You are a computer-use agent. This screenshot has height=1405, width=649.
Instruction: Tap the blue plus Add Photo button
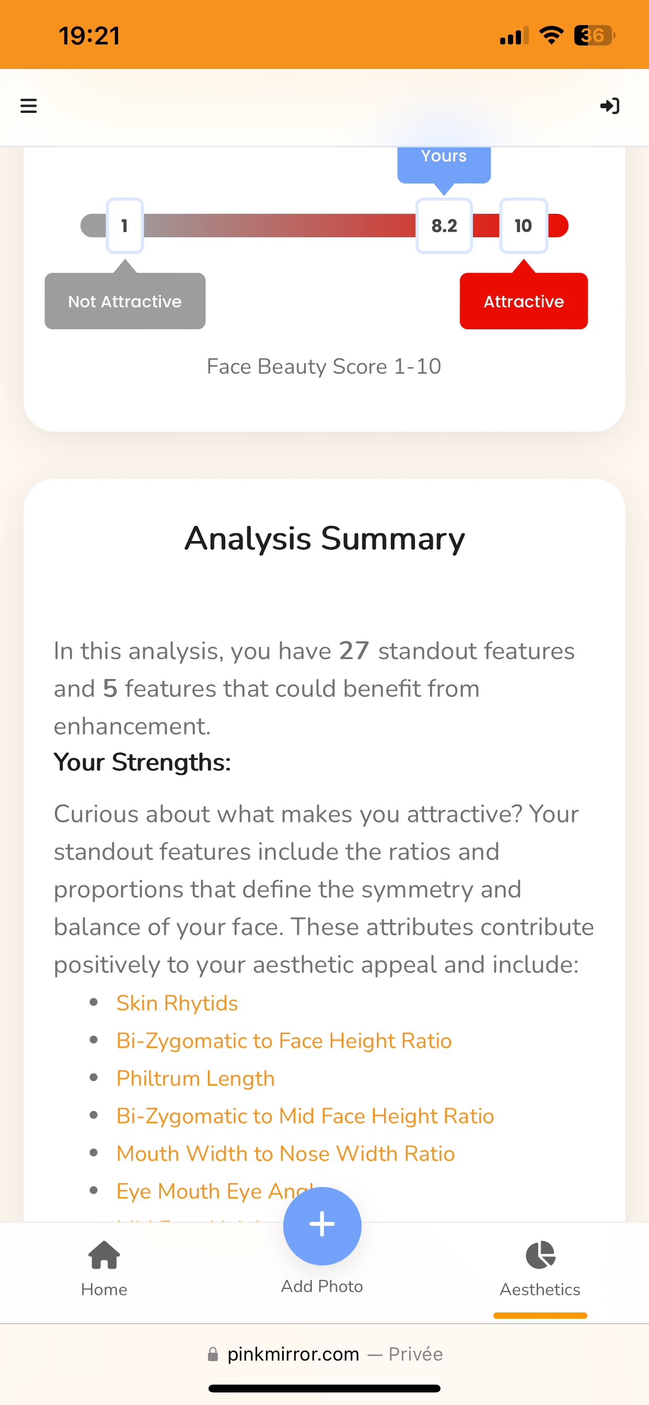click(322, 1225)
